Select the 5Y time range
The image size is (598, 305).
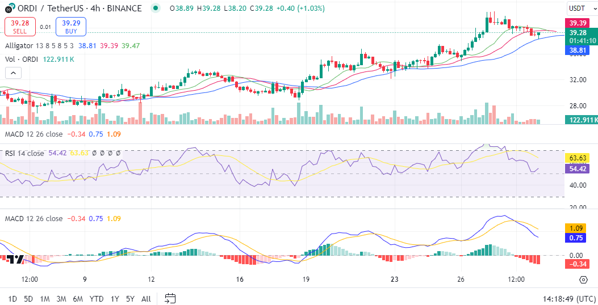point(131,299)
